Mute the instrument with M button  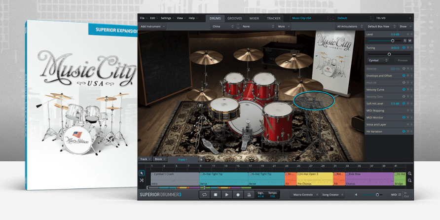(x=410, y=40)
